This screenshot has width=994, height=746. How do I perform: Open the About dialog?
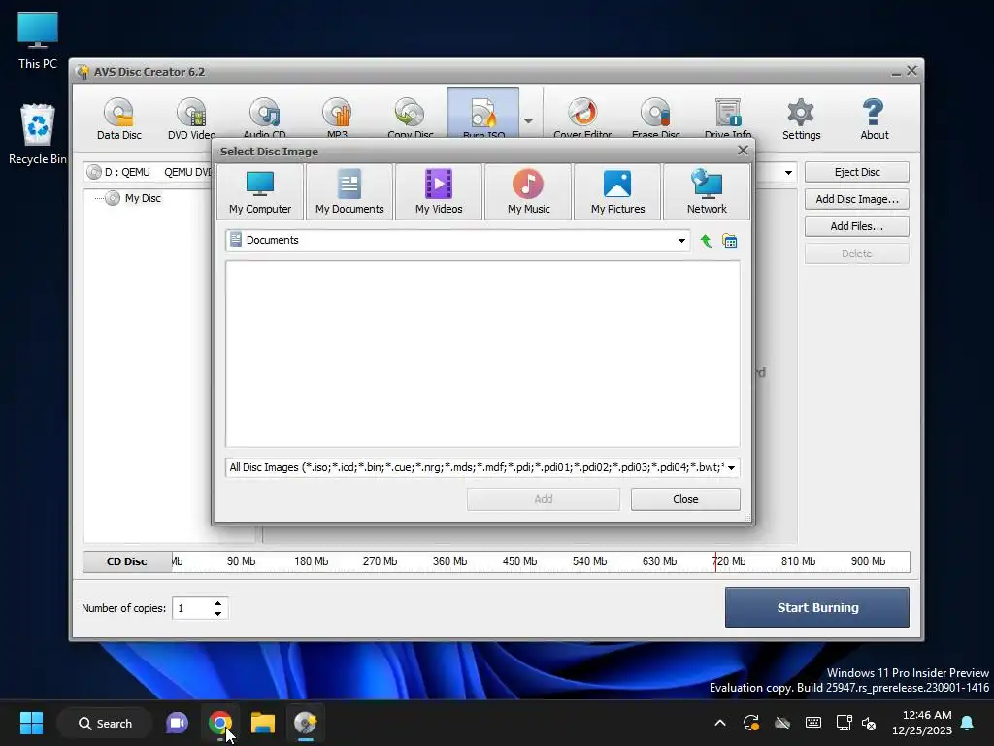[x=875, y=119]
